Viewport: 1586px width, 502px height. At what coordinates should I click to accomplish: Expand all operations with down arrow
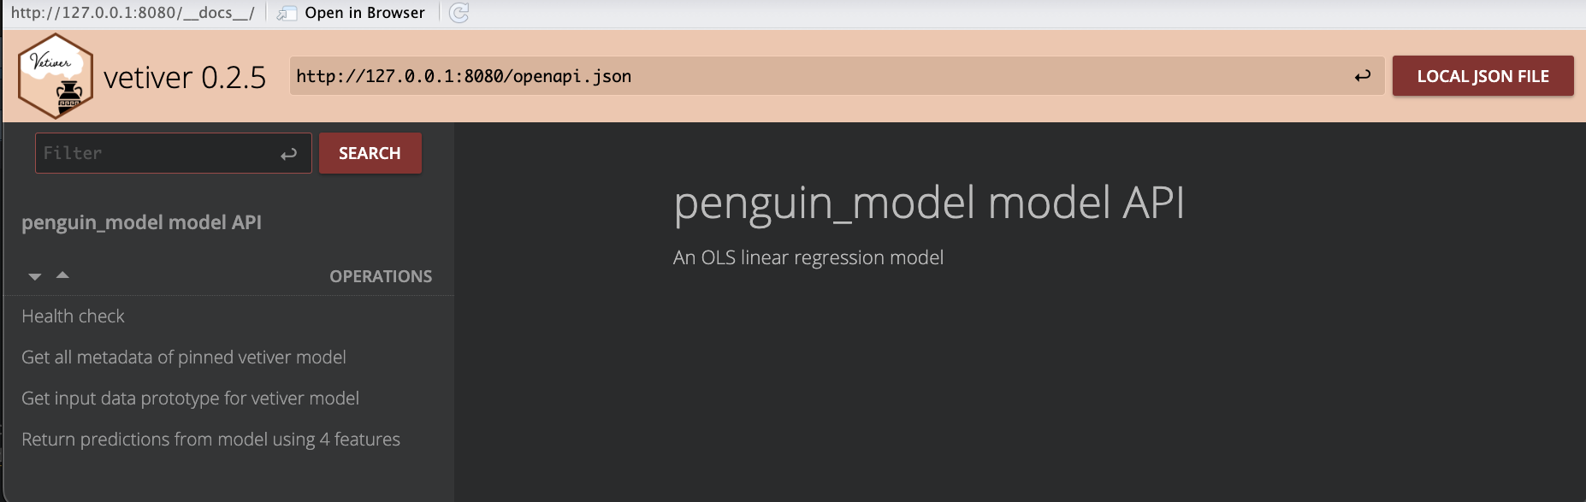35,276
